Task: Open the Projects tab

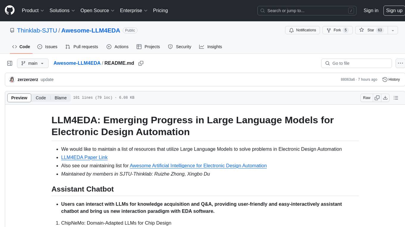Action: (148, 47)
